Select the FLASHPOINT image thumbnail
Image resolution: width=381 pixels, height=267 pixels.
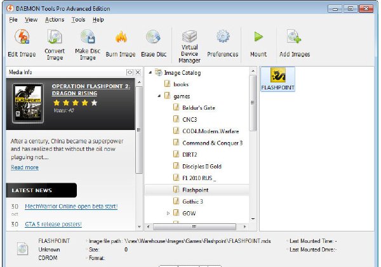pos(277,79)
